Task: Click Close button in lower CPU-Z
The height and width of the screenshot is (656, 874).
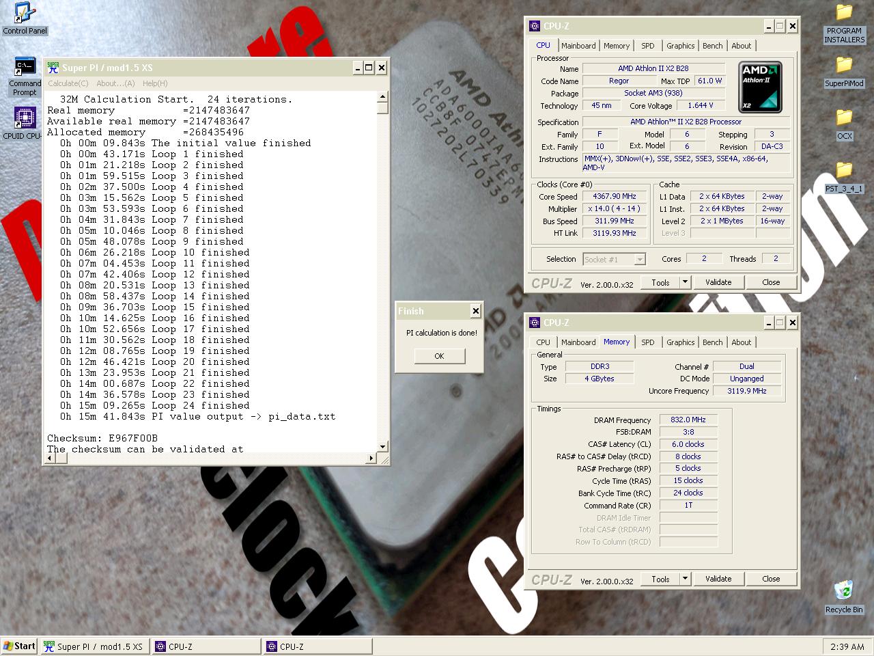Action: 771,579
